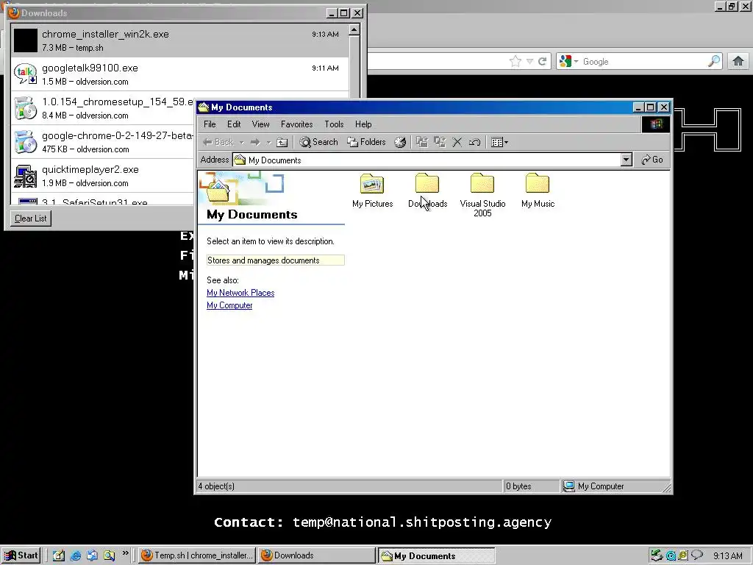Click the Google Talk download icon
The image size is (753, 565).
point(25,74)
